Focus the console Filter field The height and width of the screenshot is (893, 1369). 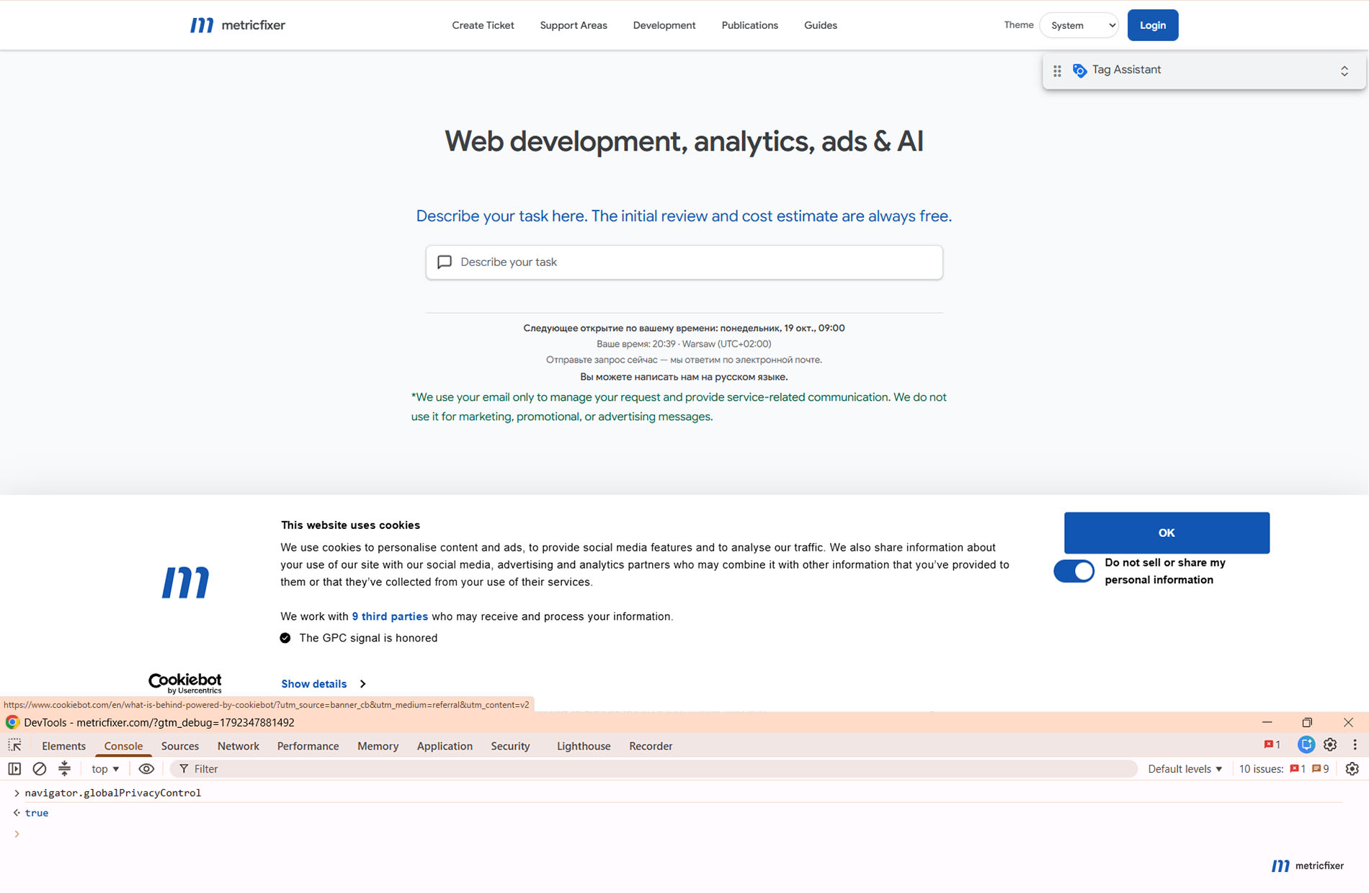pos(654,769)
